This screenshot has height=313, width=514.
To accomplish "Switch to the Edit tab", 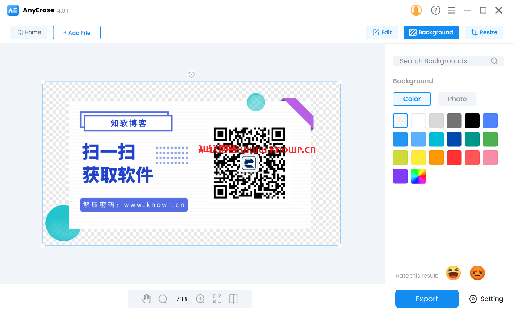I will (x=382, y=32).
